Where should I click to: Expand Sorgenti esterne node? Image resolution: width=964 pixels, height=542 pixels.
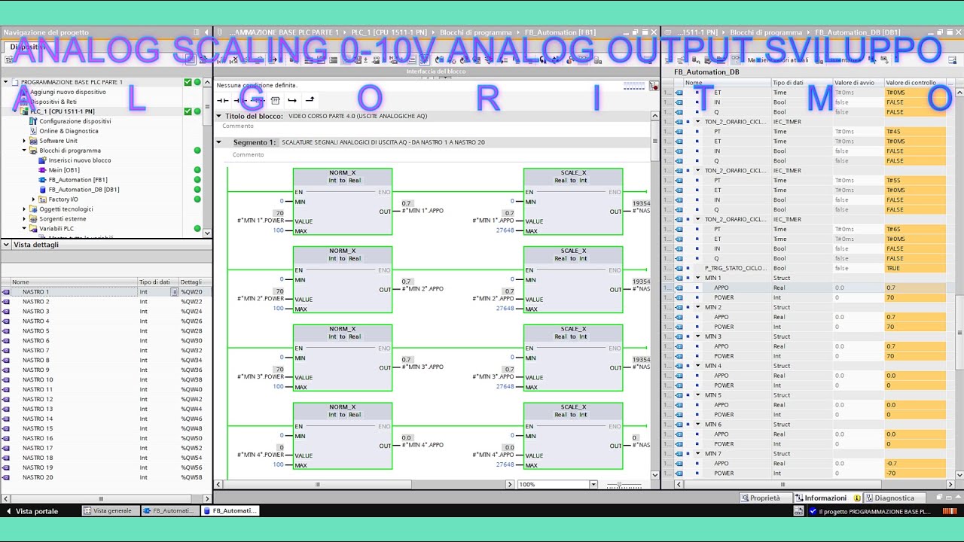tap(24, 219)
